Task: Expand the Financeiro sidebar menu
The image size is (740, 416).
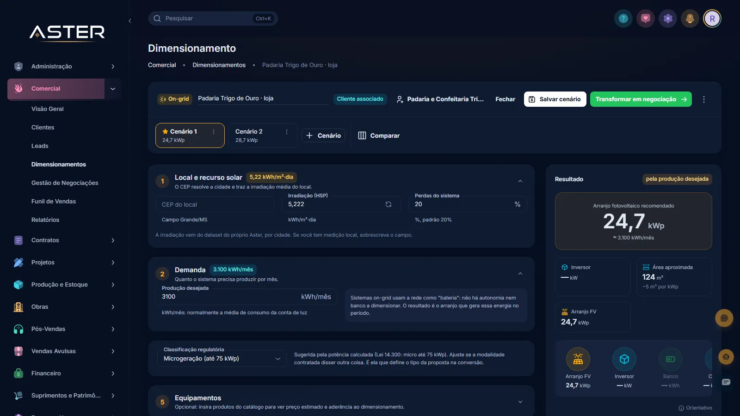Action: coord(65,373)
